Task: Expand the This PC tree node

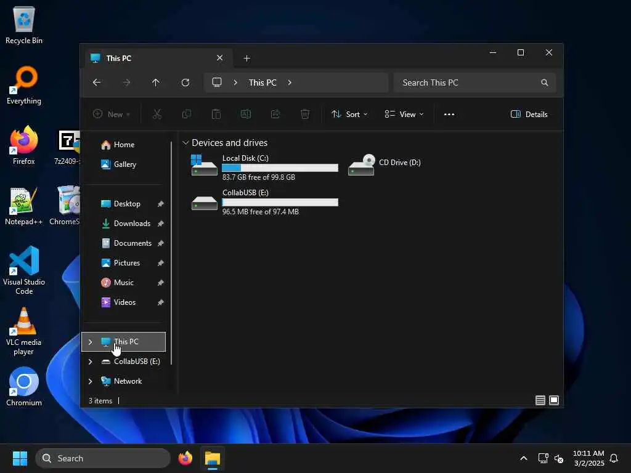Action: pos(90,342)
